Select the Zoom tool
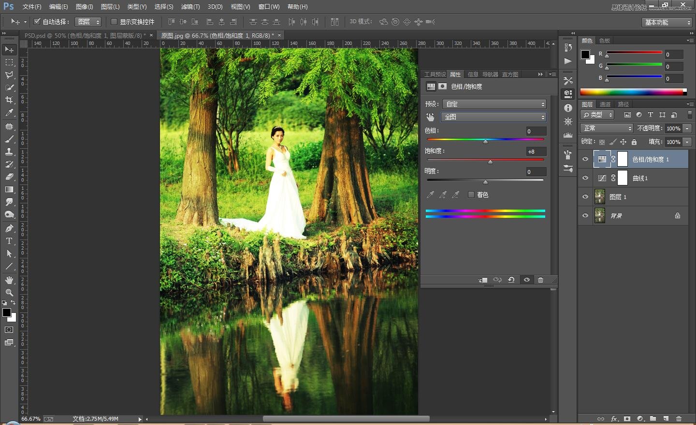Screen dimensions: 696x425 click(9, 293)
